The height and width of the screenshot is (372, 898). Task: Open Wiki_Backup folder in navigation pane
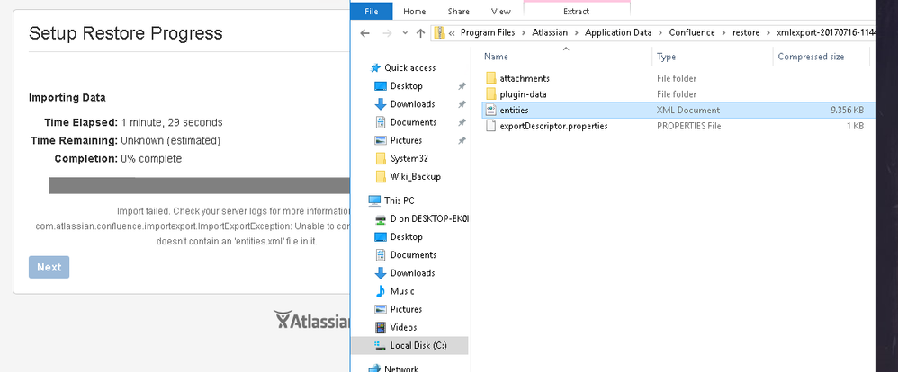(x=415, y=176)
